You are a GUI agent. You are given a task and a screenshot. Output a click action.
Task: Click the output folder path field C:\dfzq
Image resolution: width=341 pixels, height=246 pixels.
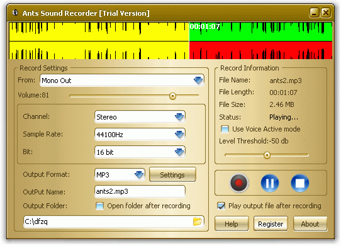click(113, 221)
